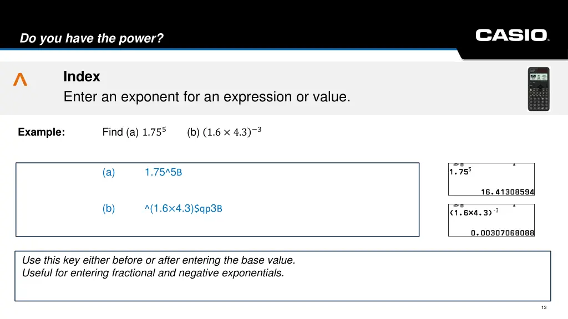The image size is (568, 319).
Task: Click the orange caret index key icon
Action: point(21,79)
